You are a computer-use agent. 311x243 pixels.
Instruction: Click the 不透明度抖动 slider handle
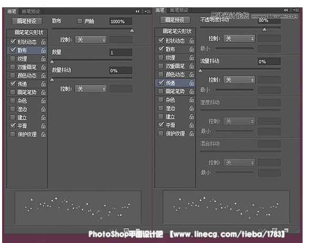(264, 29)
